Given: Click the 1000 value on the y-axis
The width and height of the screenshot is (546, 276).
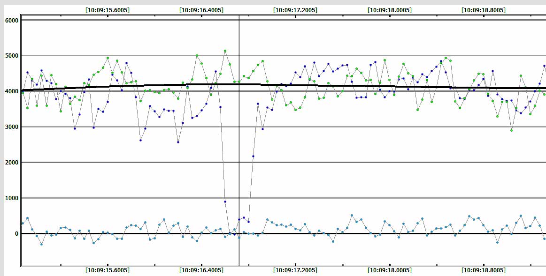Looking at the screenshot, I should tap(11, 198).
